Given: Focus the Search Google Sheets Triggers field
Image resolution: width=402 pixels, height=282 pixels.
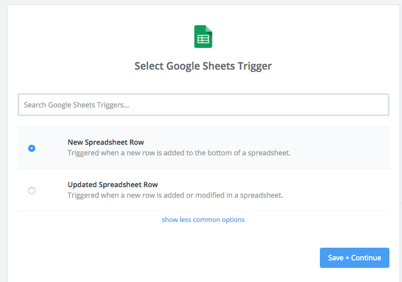Looking at the screenshot, I should [204, 105].
